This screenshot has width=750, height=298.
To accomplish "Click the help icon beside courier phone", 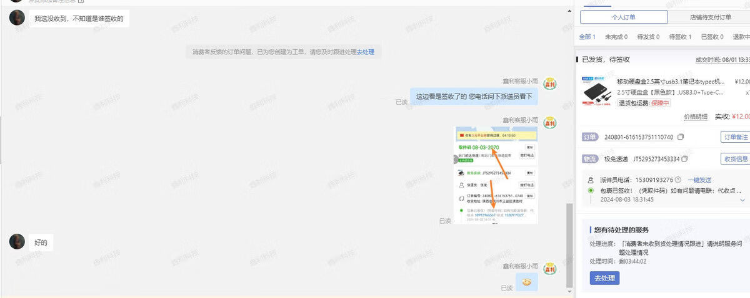I will point(677,180).
